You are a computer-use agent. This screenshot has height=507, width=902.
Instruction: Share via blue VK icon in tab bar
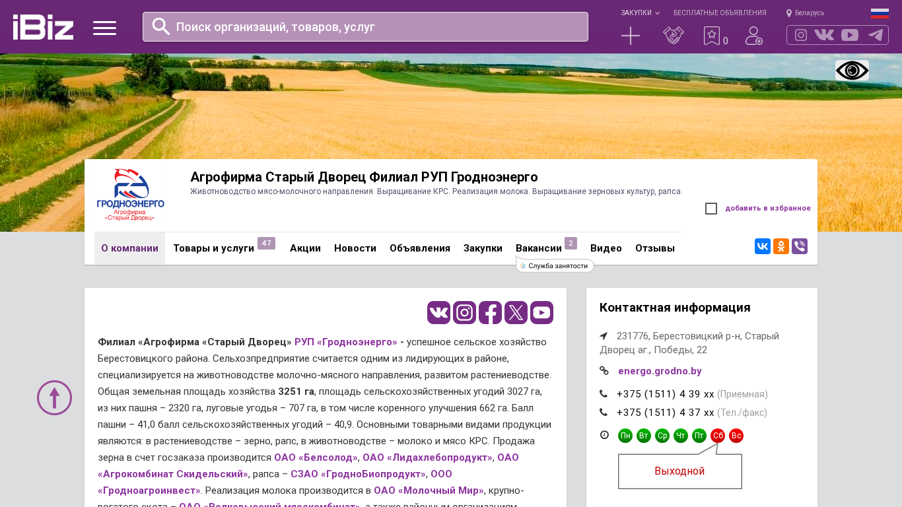click(x=763, y=246)
